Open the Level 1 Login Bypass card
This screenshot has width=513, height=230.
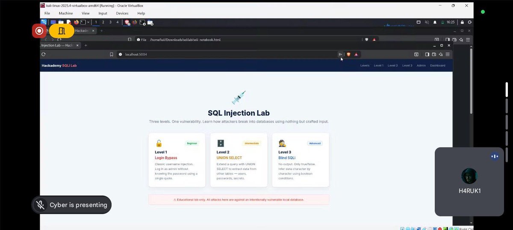coord(177,160)
